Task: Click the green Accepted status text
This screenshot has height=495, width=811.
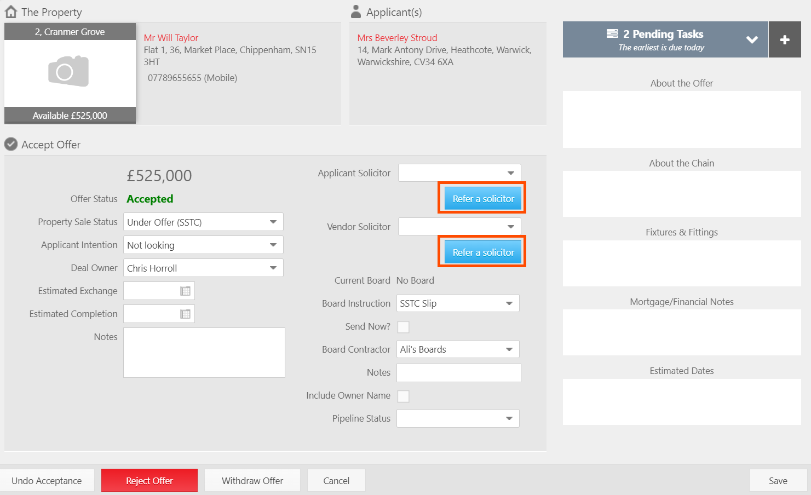Action: [x=150, y=199]
